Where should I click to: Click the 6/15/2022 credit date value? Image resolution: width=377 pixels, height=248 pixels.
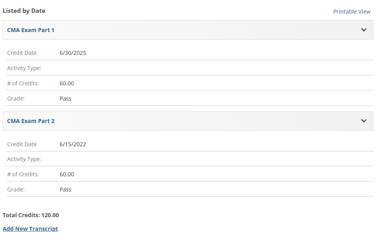[x=73, y=144]
